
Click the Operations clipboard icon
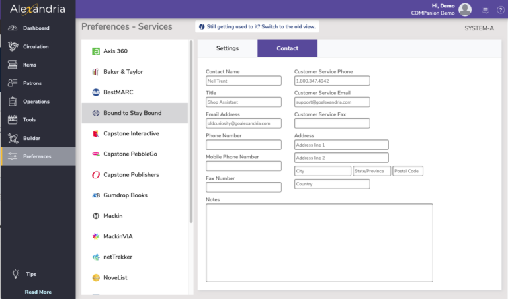click(x=13, y=102)
